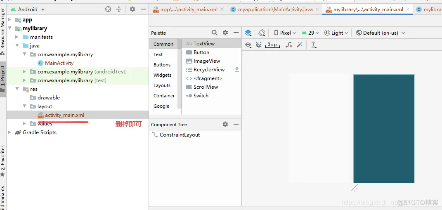Select Widgets palette category

click(162, 75)
